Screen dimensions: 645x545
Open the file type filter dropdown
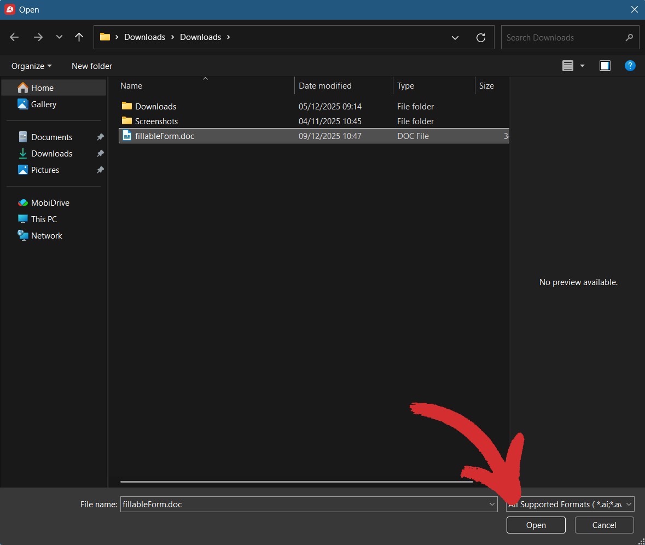[x=629, y=504]
